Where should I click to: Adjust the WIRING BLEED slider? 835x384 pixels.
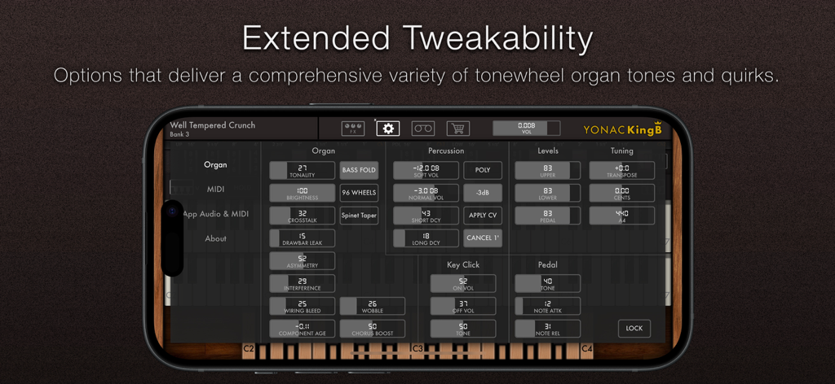pos(302,306)
